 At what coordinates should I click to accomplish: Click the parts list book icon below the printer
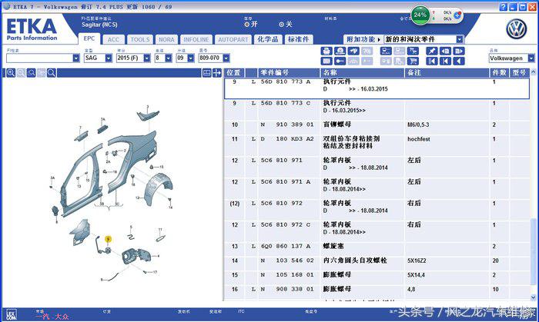(x=326, y=61)
